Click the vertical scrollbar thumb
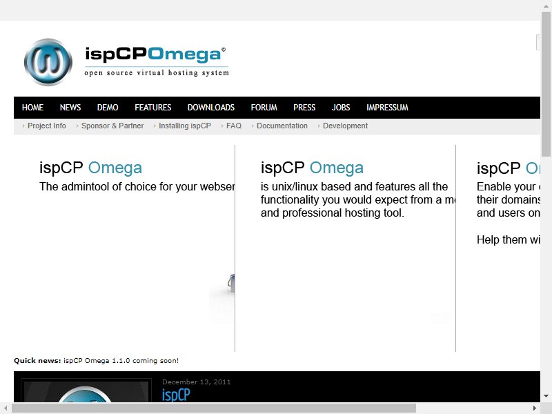Screen dimensions: 552x414 546,83
